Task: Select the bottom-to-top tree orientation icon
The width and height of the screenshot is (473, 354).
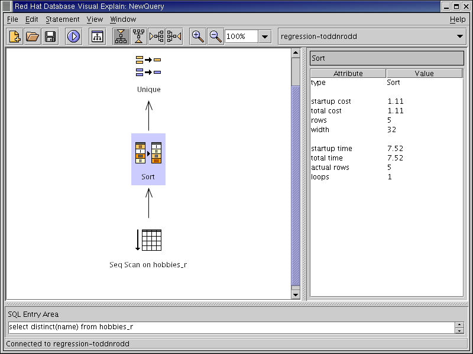Action: coord(139,37)
